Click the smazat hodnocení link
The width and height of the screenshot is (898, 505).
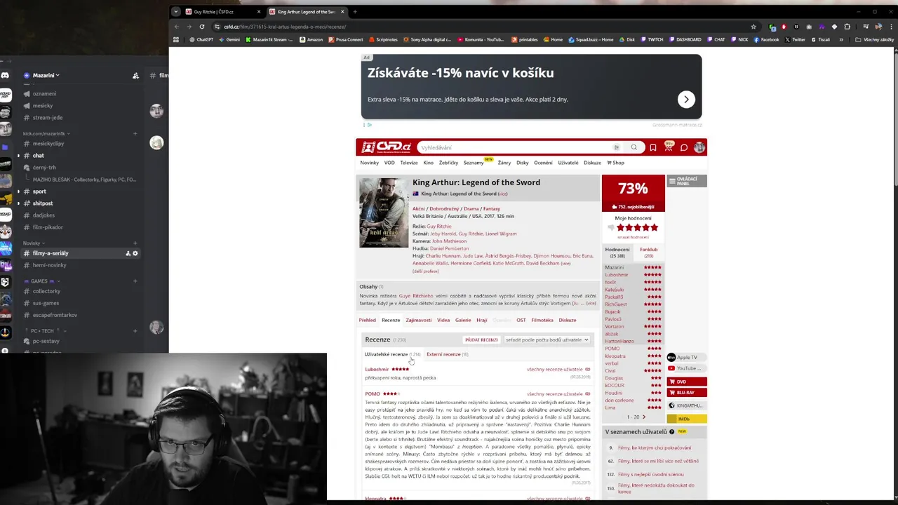(x=633, y=237)
